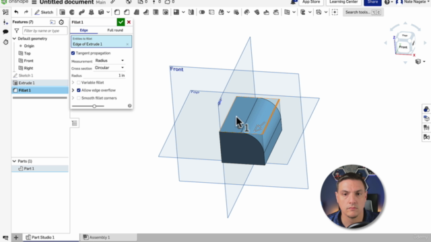
Task: Click the Radius value field
Action: tap(104, 75)
